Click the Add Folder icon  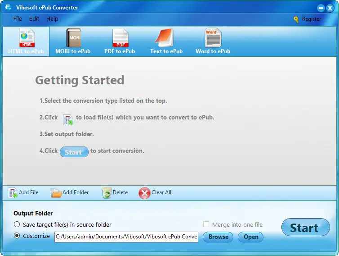pos(56,193)
